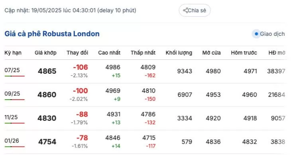This screenshot has width=293, height=155.
Task: Select the 09/25 contract term
Action: click(12, 94)
